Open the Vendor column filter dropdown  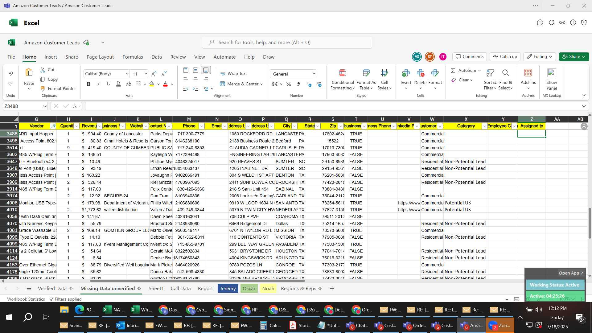coord(53,126)
